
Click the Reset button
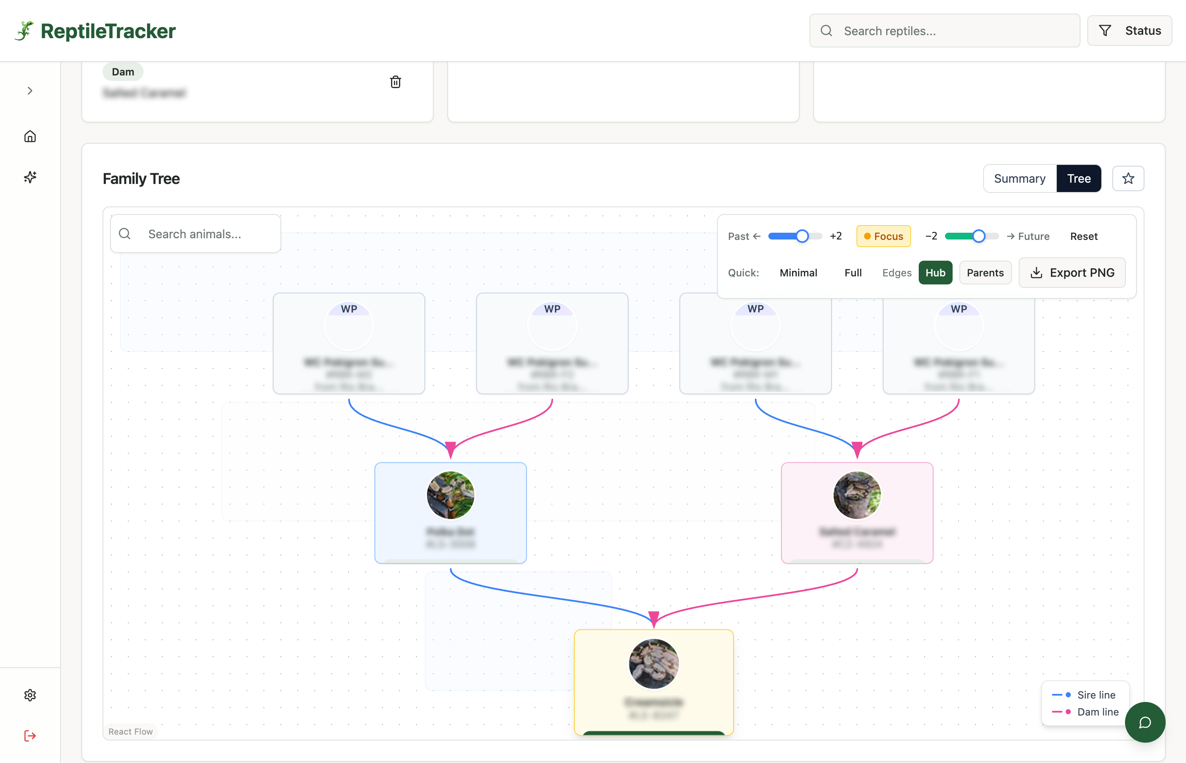click(1083, 237)
